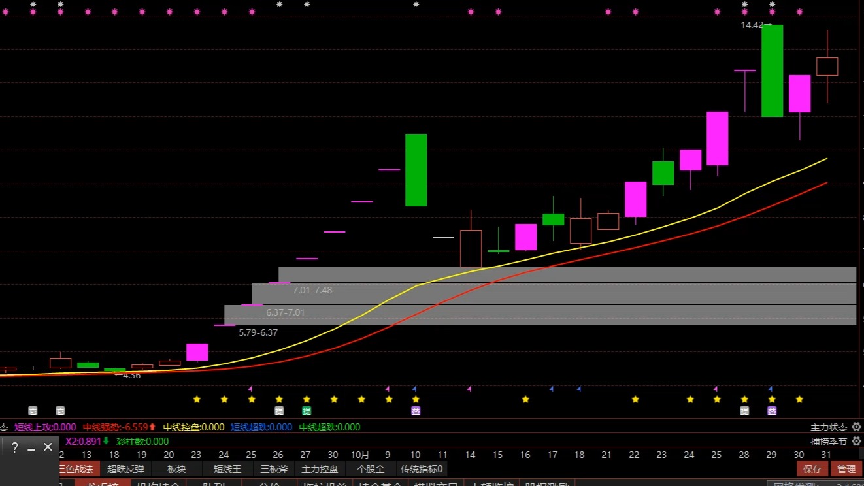The width and height of the screenshot is (864, 486).
Task: Click the yellow star above October 30
Action: 799,399
